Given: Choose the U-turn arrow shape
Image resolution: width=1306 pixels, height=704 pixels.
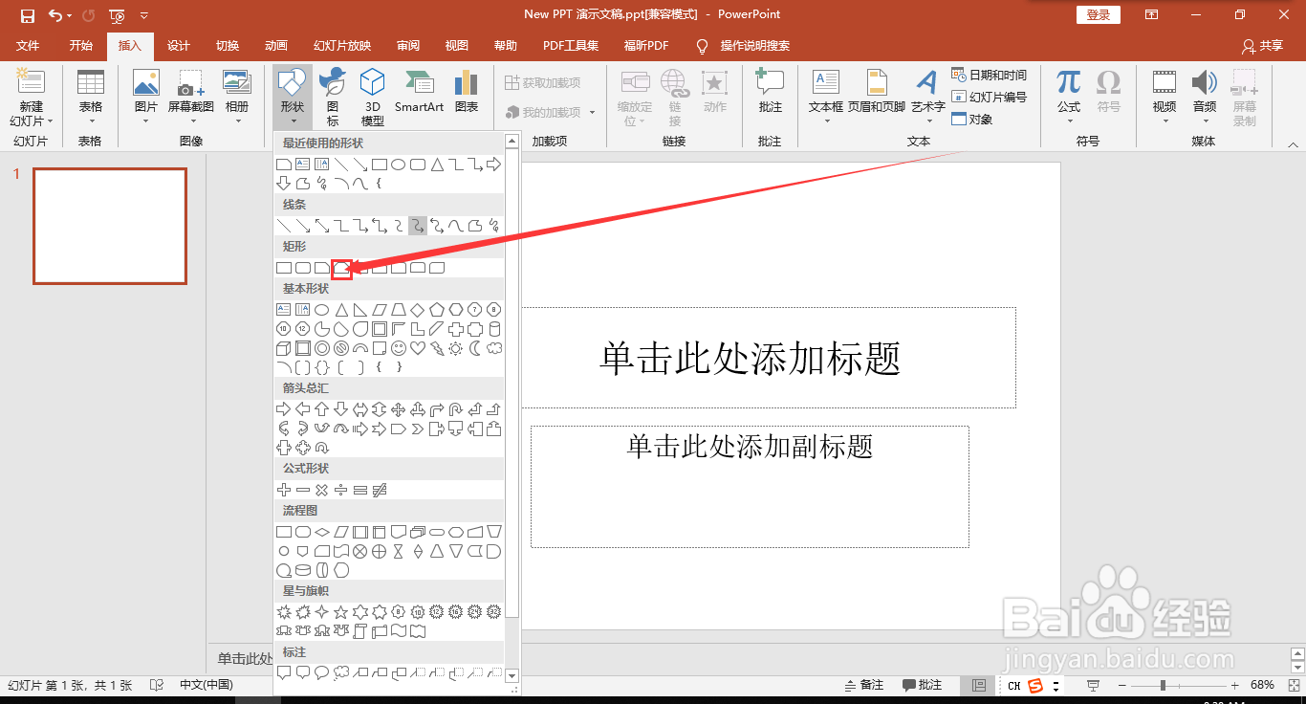Looking at the screenshot, I should (x=456, y=409).
